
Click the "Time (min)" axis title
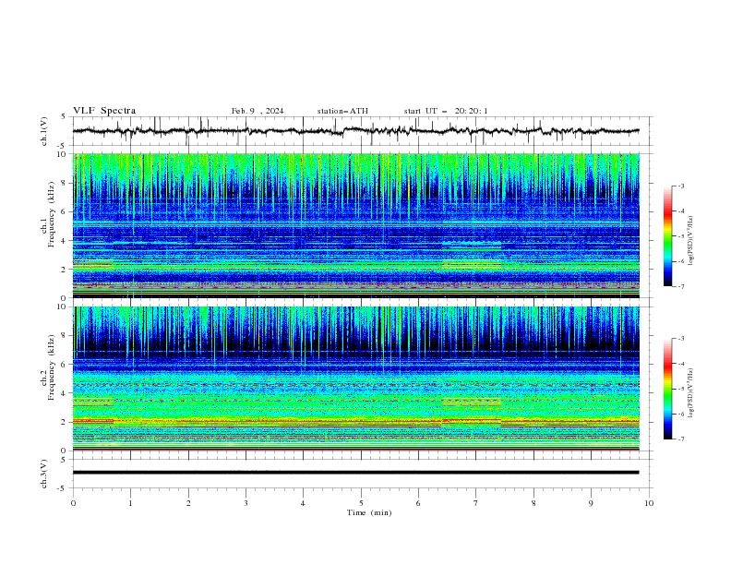(x=369, y=512)
